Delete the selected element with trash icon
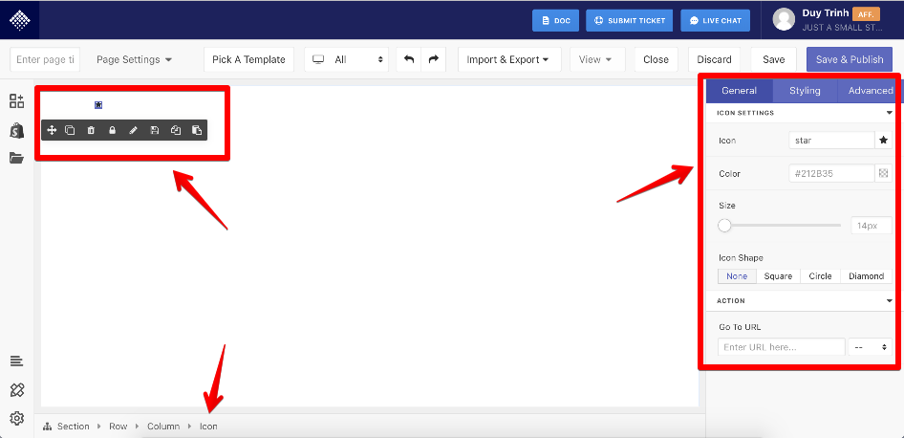 (91, 130)
